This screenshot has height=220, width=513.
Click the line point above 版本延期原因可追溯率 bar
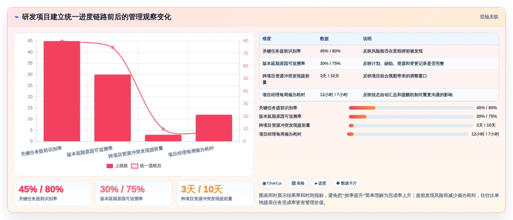113,47
